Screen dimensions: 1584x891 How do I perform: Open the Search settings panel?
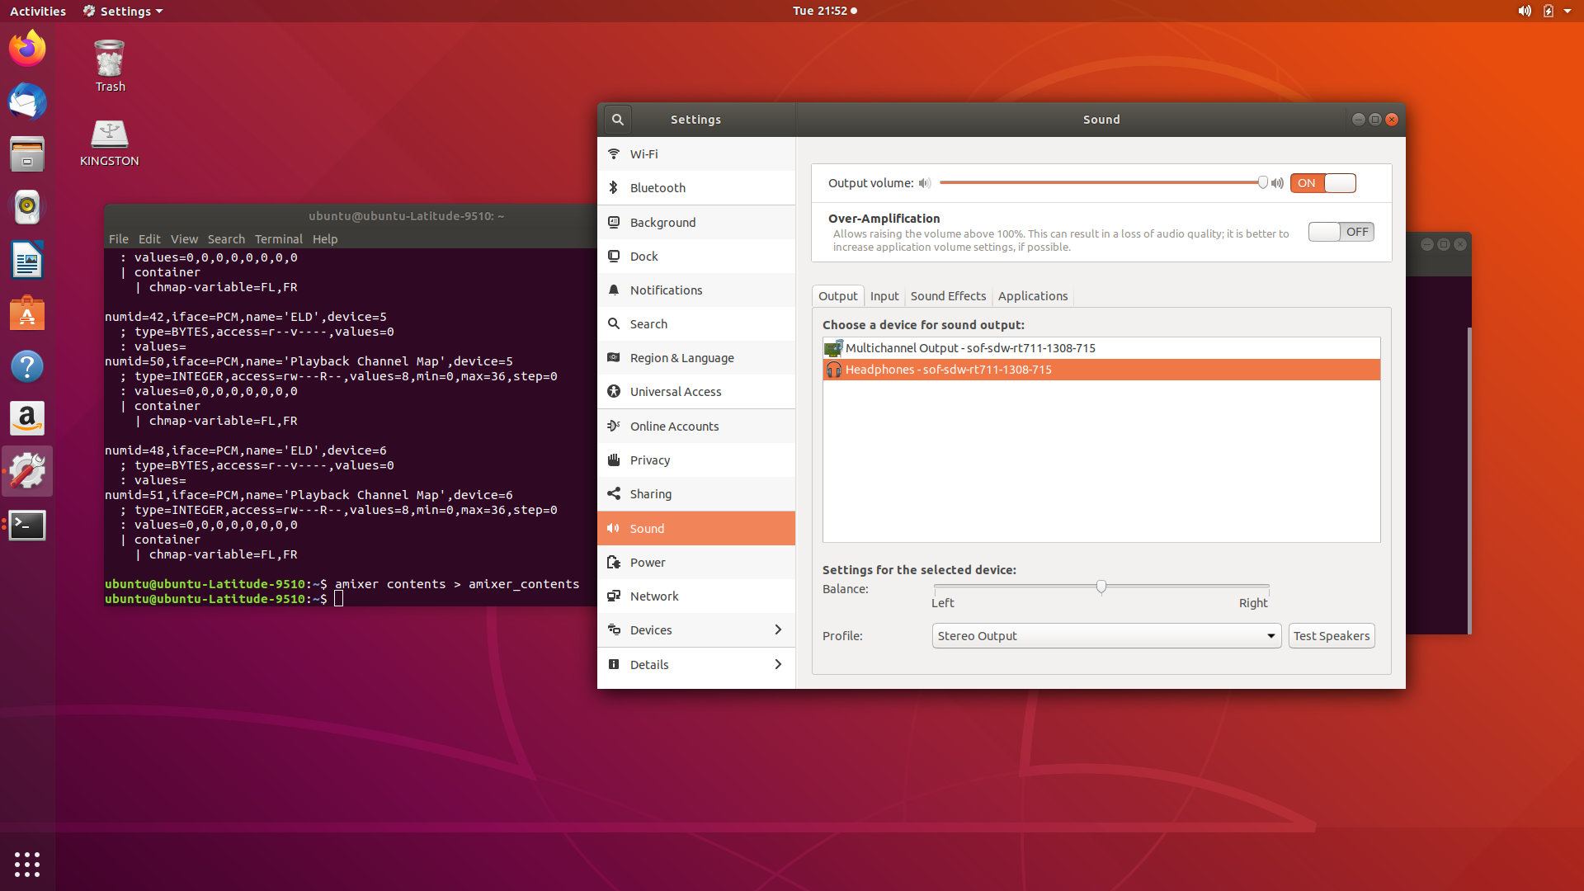pos(696,324)
